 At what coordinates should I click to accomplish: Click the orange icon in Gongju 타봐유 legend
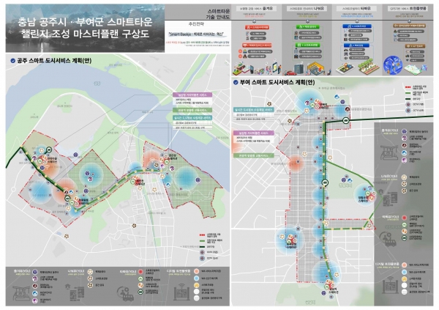140,285
